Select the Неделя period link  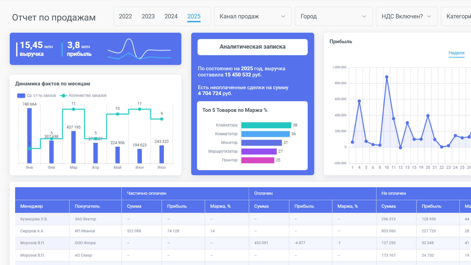pos(456,53)
